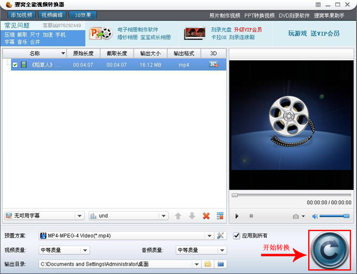Uncheck the 《稻草人》 video row checkbox
This screenshot has height=274, width=357.
point(15,65)
